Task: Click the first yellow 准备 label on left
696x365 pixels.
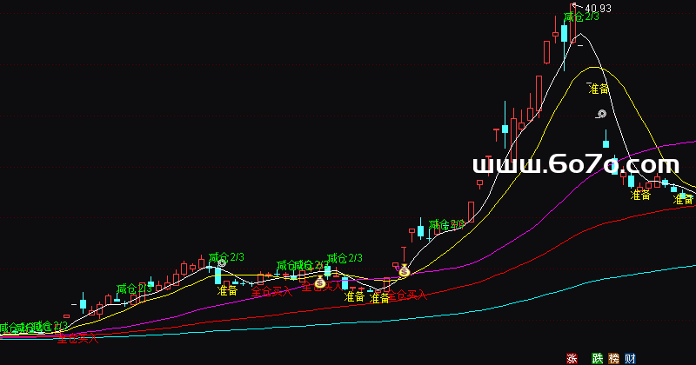Action: 227,290
